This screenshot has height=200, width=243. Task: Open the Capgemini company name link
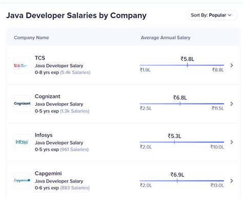tap(48, 173)
